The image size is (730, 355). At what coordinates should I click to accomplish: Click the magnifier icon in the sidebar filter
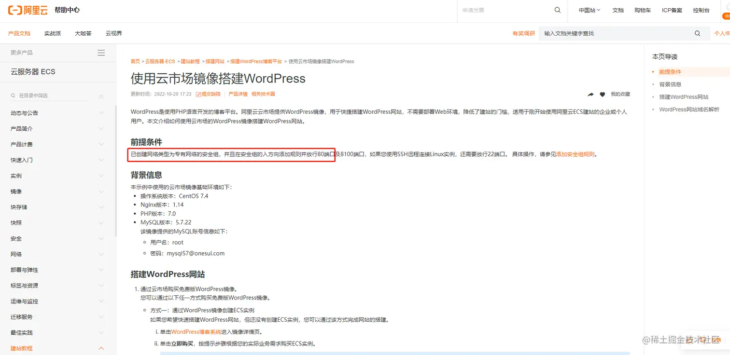click(x=13, y=96)
